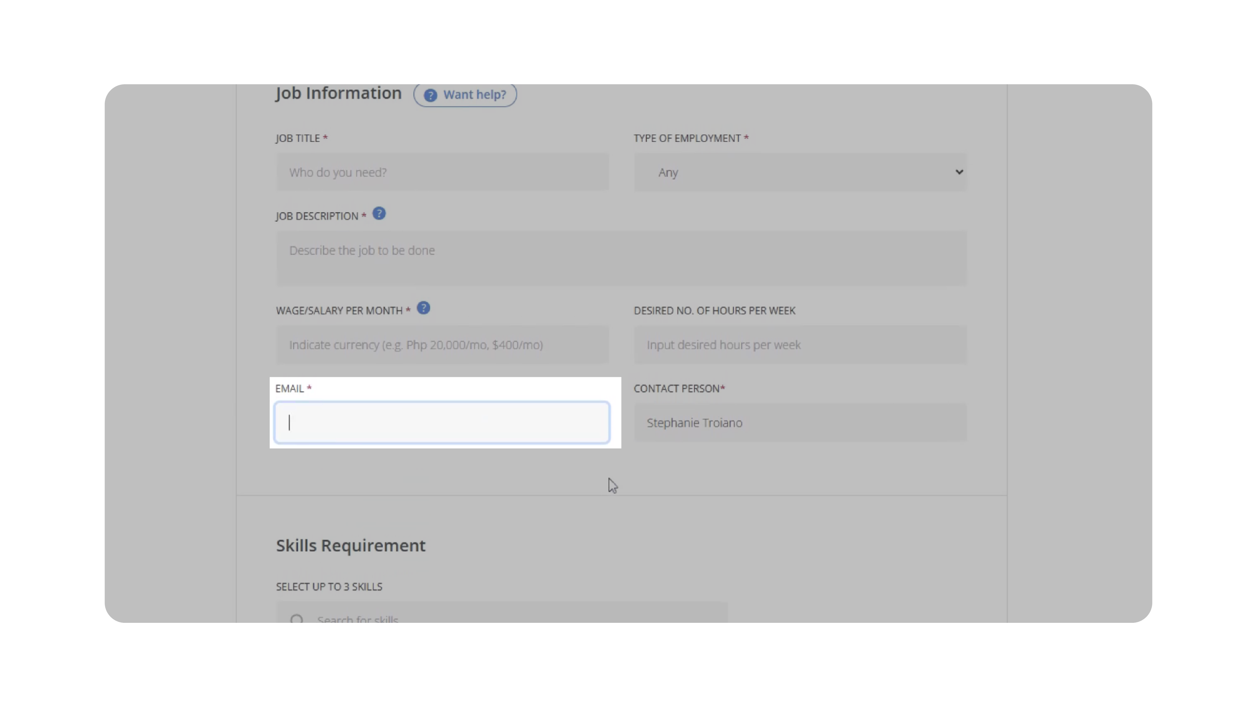
Task: Click the magnifier icon in skills search
Action: [x=296, y=618]
